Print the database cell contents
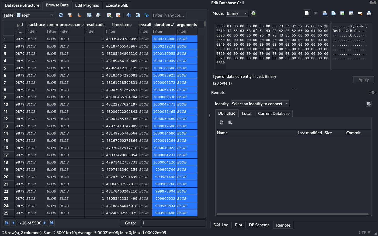Screen dimensions: 378x236 point(369,13)
